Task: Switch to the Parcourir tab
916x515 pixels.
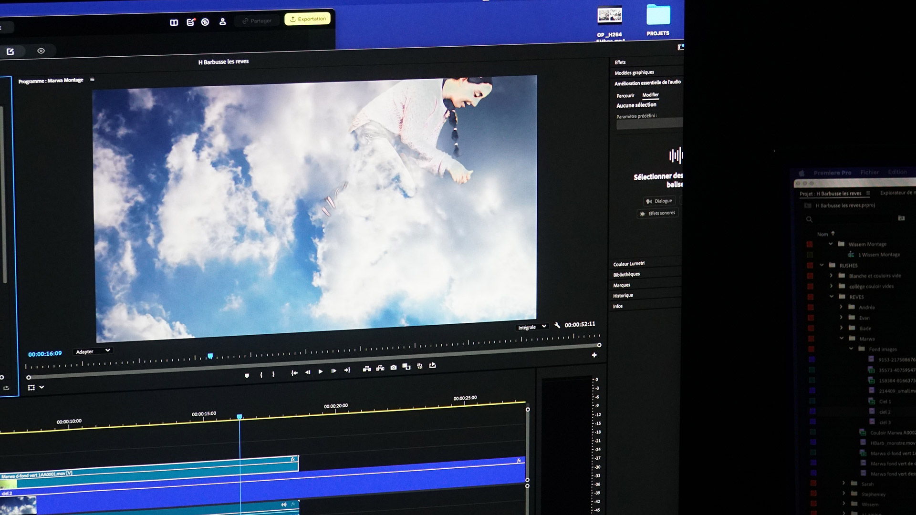Action: click(x=625, y=96)
